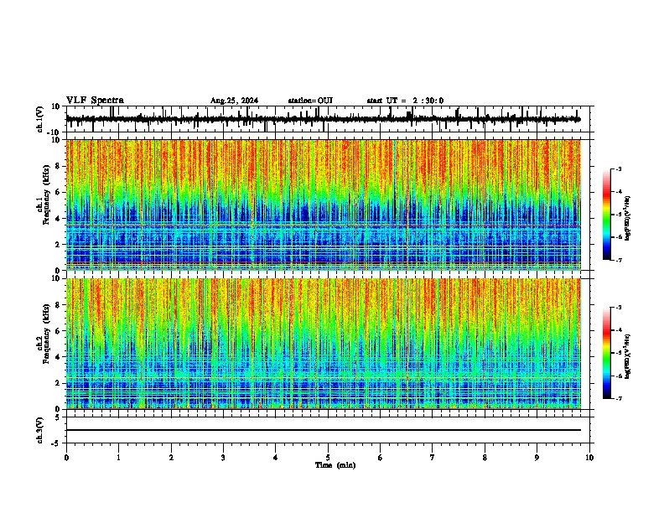Select the date text "Aug.25, 2024"
Image resolution: width=664 pixels, height=513 pixels.
click(234, 101)
